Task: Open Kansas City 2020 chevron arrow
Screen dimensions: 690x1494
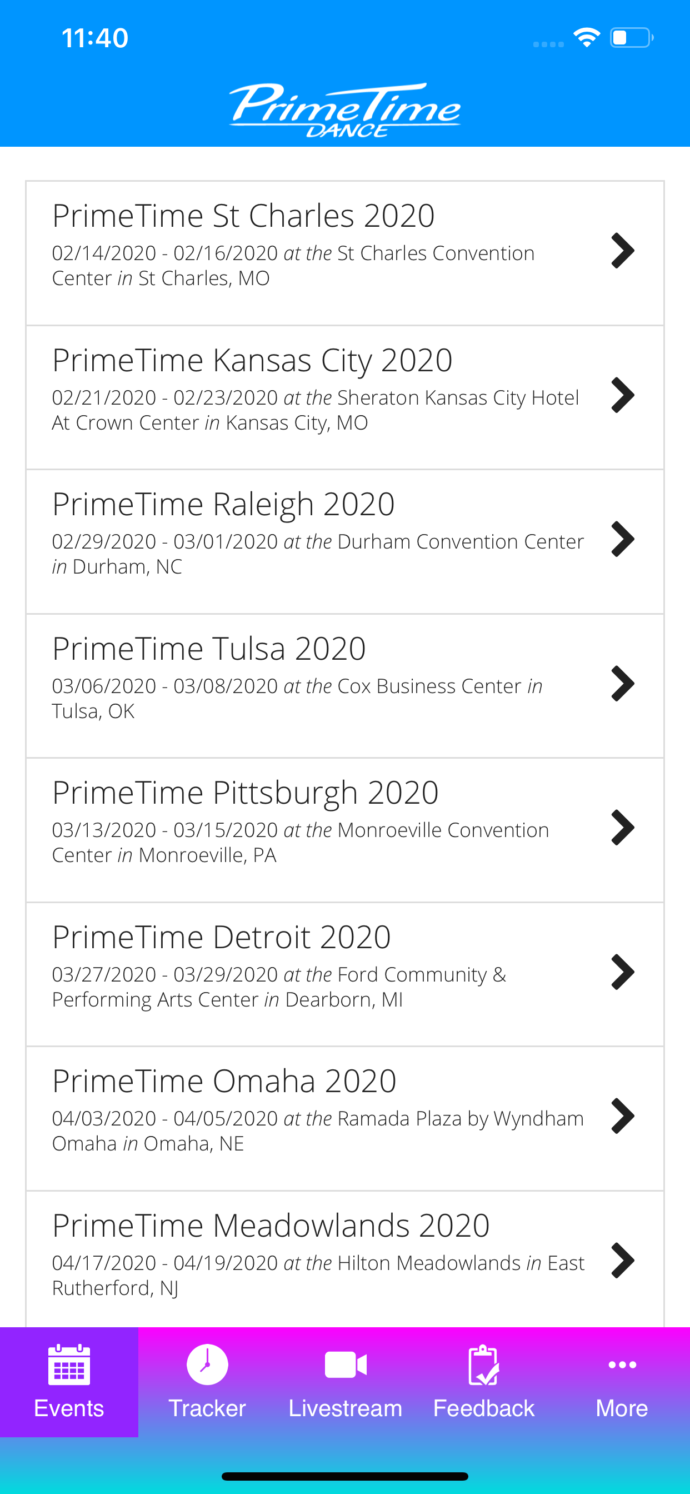Action: click(x=623, y=395)
